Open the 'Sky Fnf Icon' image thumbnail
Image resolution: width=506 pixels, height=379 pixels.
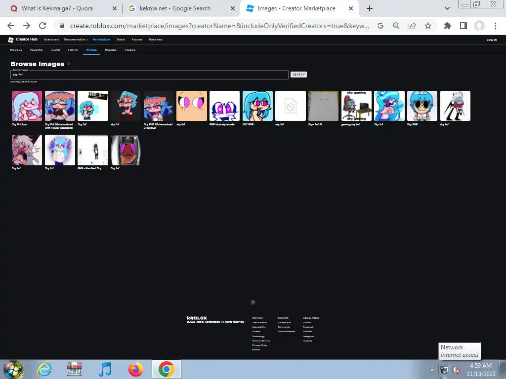click(27, 106)
